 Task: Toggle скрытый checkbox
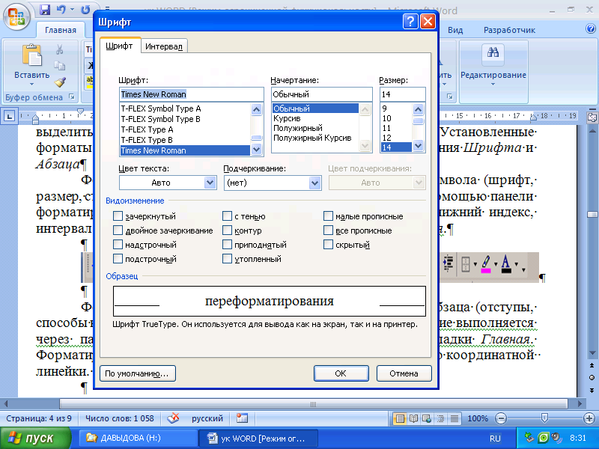(x=328, y=245)
